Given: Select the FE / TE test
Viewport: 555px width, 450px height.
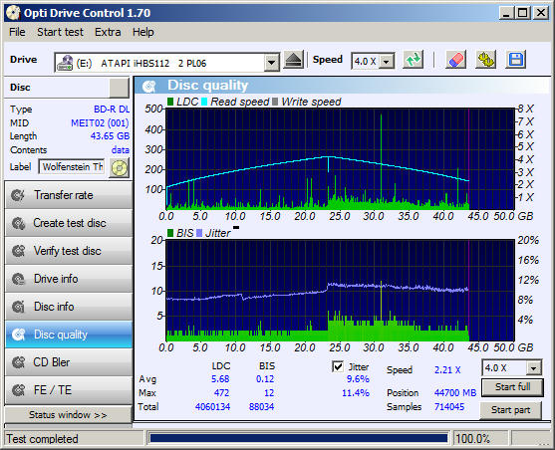Looking at the screenshot, I should pos(69,390).
